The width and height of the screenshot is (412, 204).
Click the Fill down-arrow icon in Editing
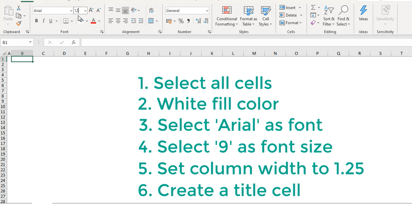point(313,15)
